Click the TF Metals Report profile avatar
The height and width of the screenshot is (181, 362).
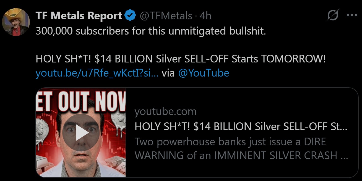(x=16, y=22)
